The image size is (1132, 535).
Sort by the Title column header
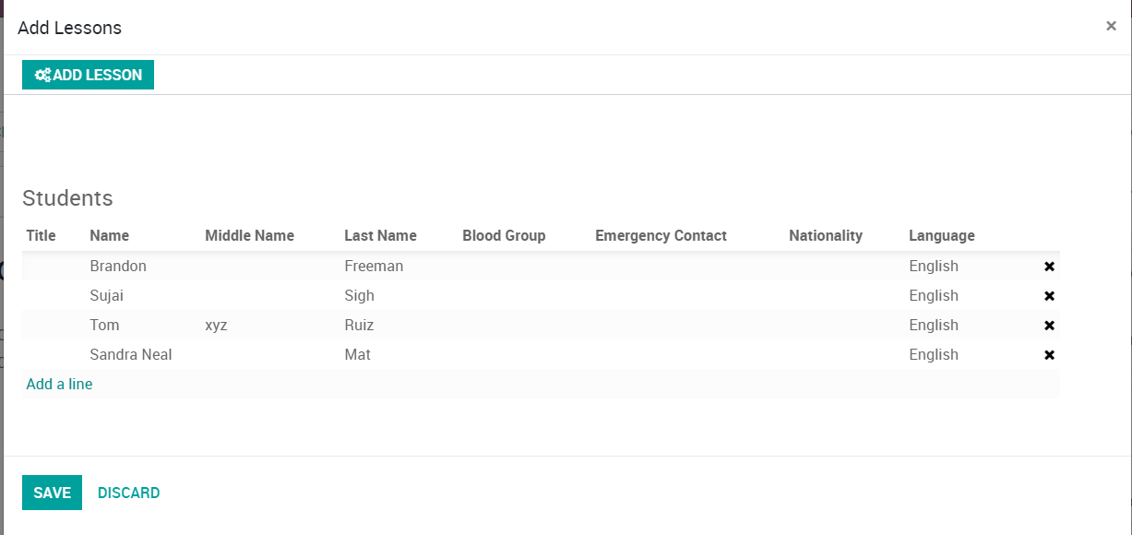coord(41,235)
